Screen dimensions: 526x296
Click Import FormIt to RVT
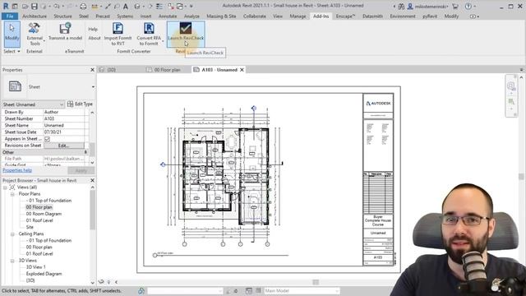(118, 34)
